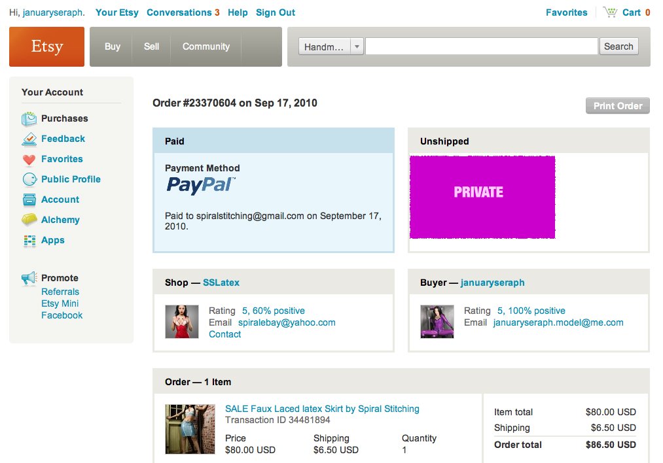Focus the search text field

(x=482, y=46)
